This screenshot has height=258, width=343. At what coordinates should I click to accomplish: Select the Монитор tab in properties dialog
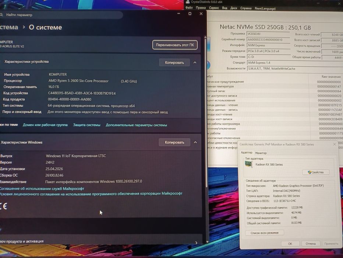pyautogui.click(x=261, y=153)
